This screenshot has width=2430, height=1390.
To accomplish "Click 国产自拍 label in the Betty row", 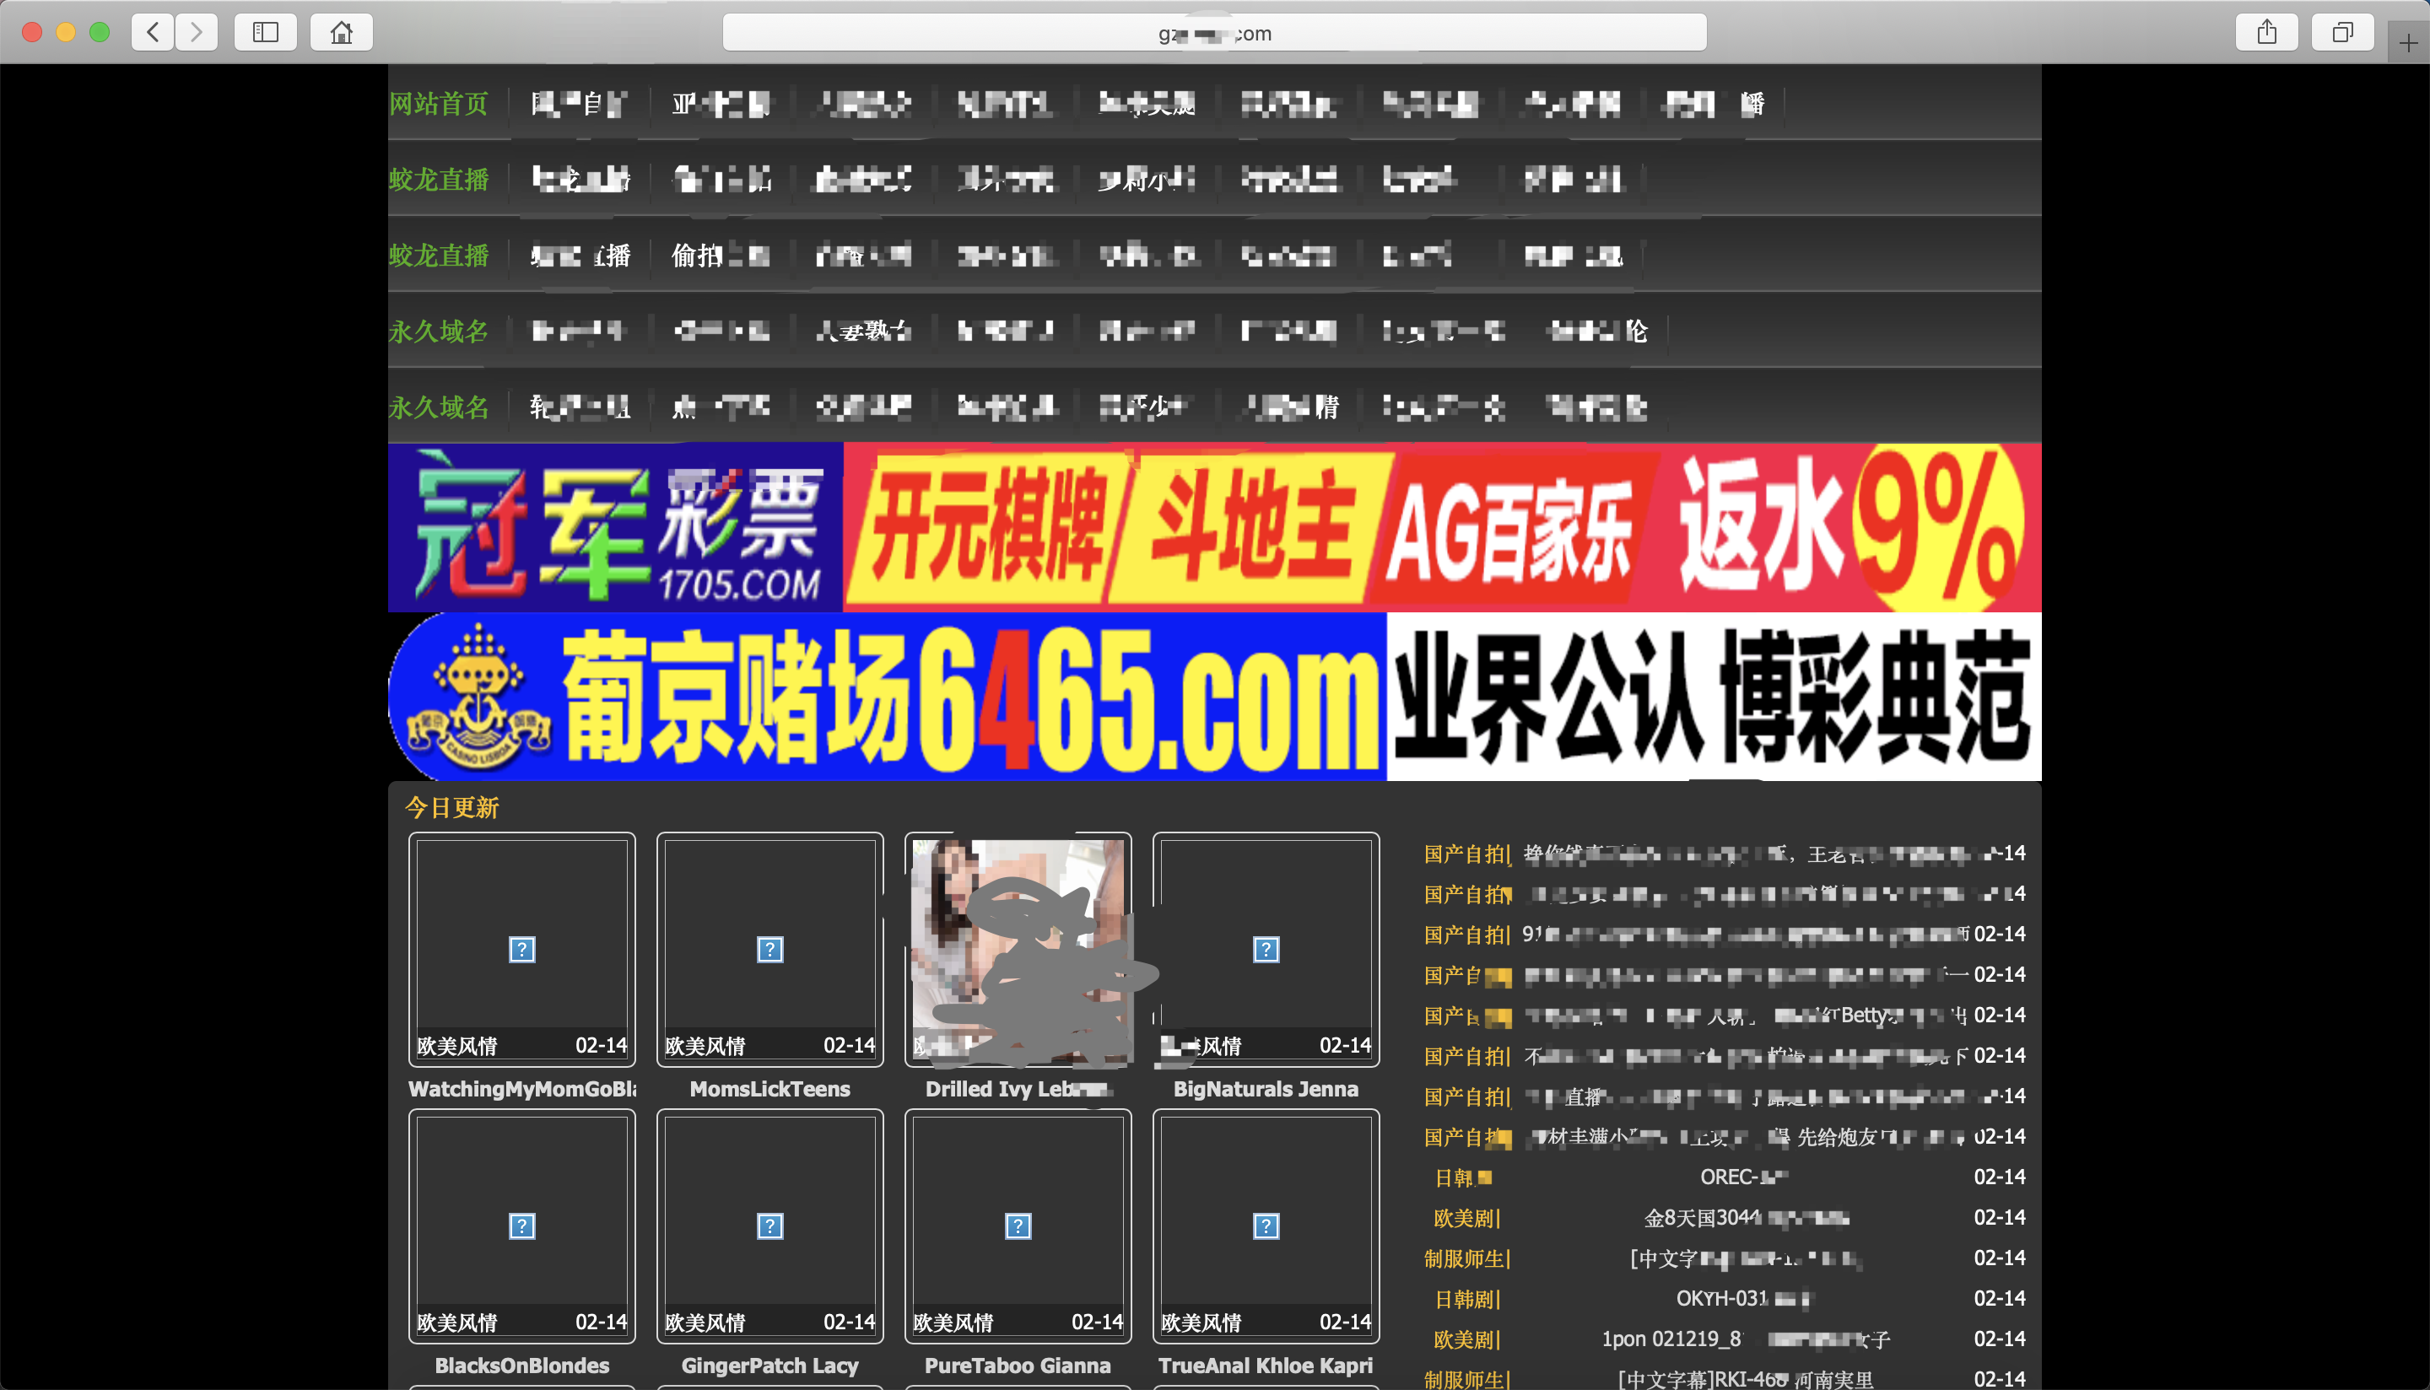I will coord(1467,1016).
